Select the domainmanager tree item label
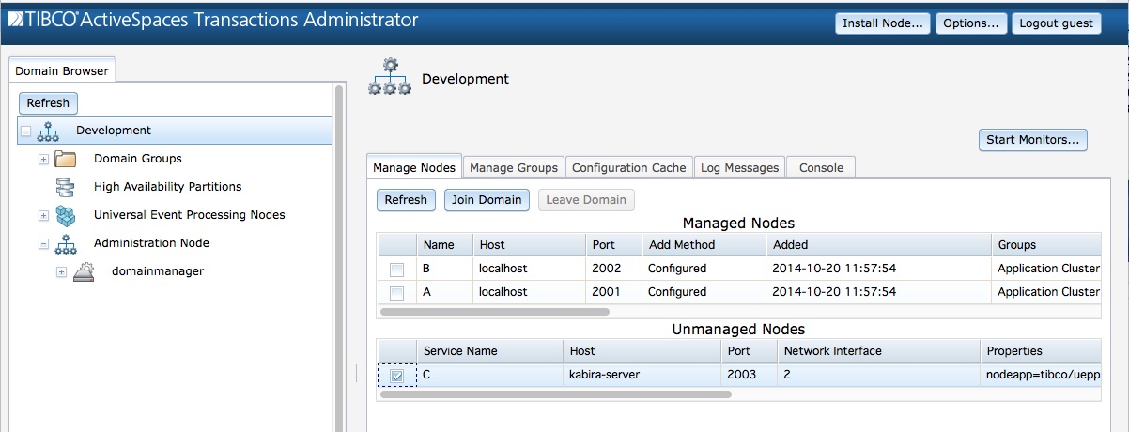This screenshot has width=1129, height=432. [158, 271]
